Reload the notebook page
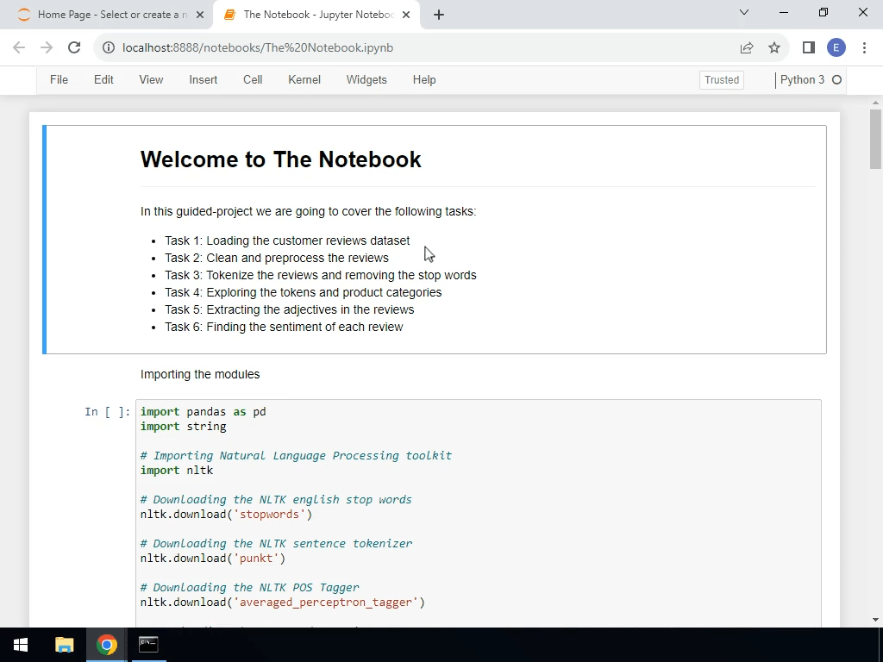 point(74,47)
